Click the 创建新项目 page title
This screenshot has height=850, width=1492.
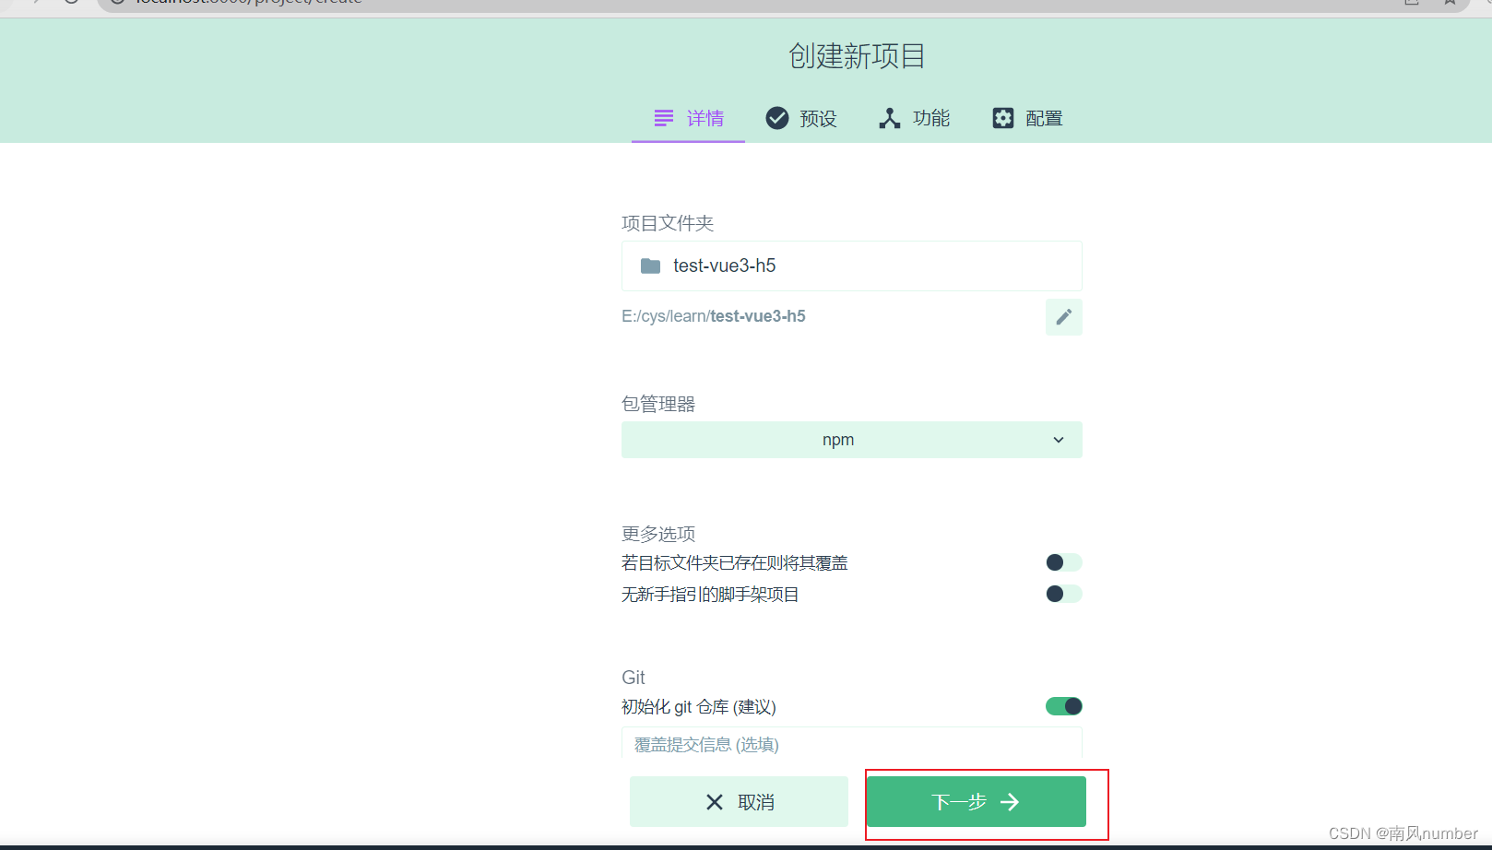click(x=857, y=56)
